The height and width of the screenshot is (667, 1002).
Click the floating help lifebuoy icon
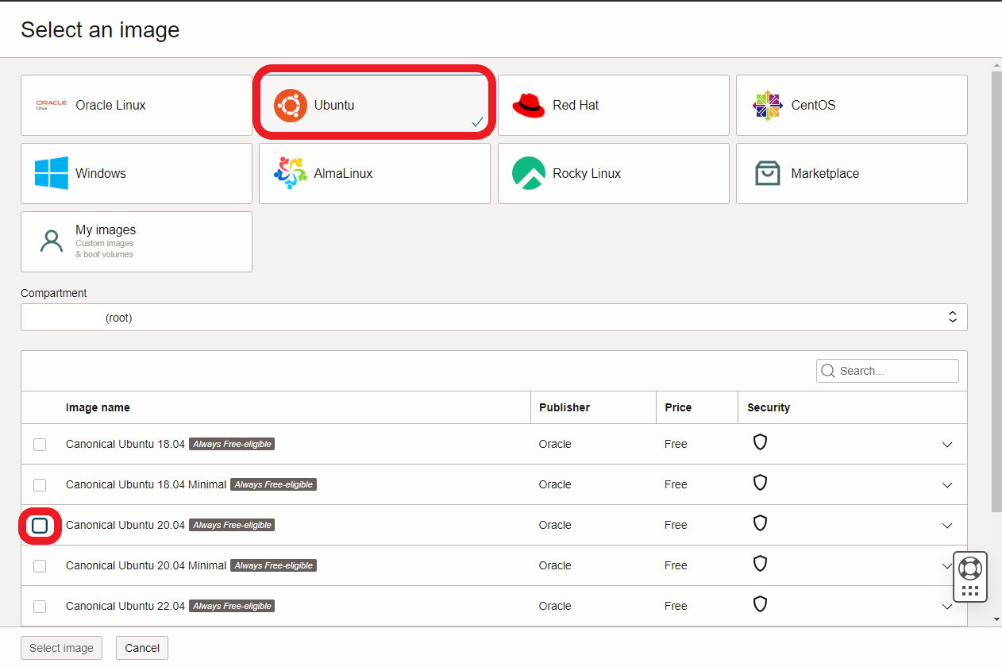970,569
